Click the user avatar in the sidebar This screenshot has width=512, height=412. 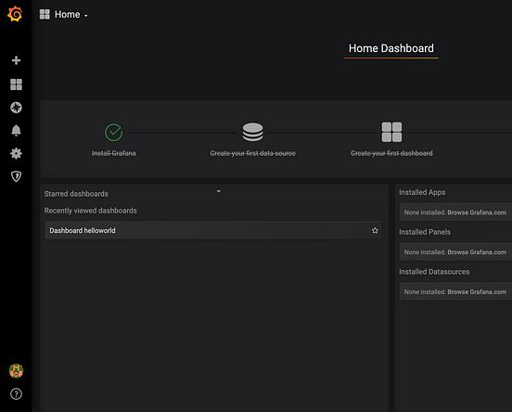tap(16, 371)
